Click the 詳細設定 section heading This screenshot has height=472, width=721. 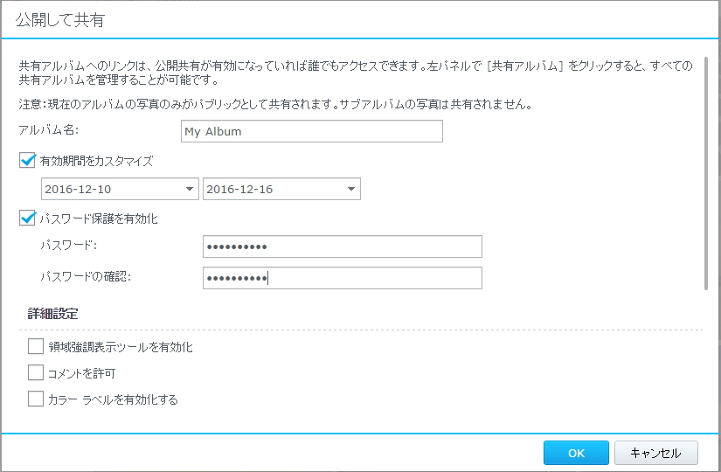(x=54, y=313)
